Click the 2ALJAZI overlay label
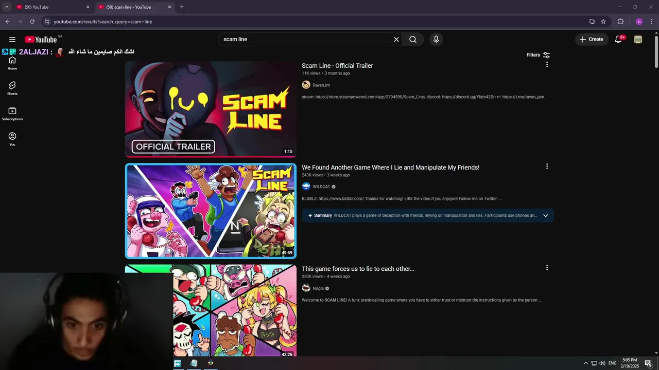Viewport: 659px width, 370px height. click(x=33, y=52)
